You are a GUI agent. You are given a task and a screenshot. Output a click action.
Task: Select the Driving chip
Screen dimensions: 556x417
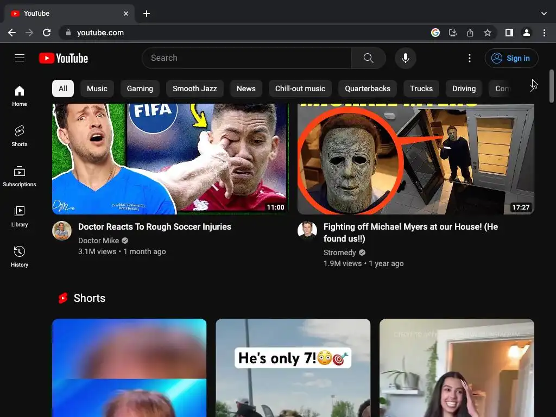pyautogui.click(x=464, y=89)
